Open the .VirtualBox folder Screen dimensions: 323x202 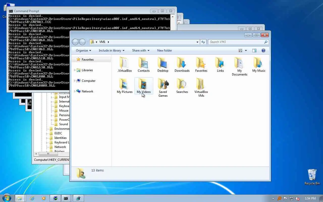pos(125,65)
